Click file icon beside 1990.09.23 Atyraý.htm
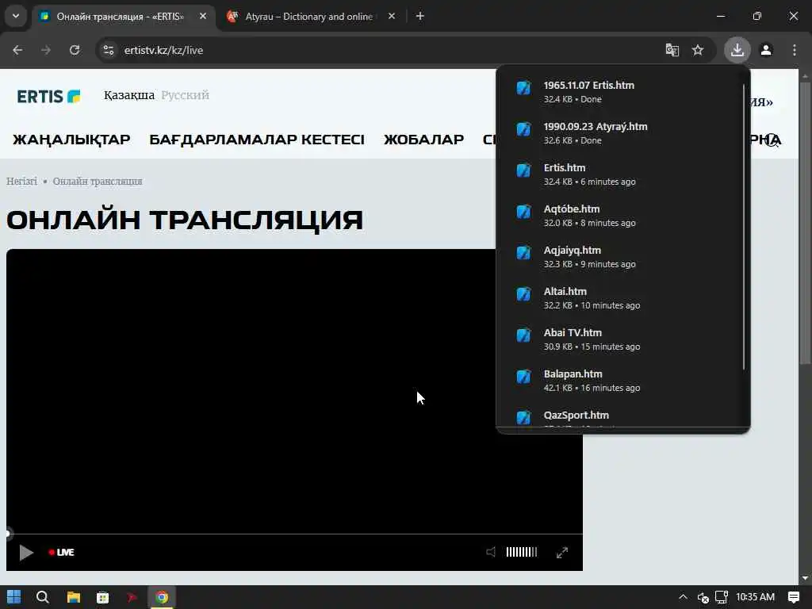 523,129
